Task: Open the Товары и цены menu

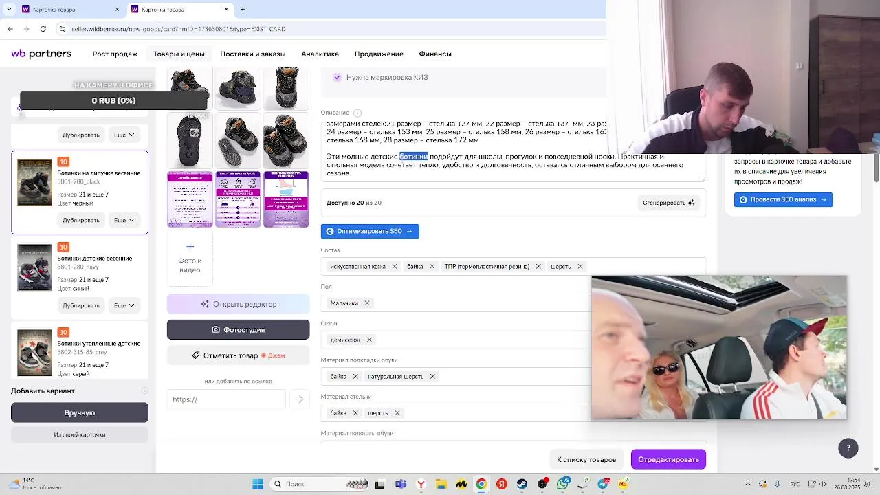Action: [x=179, y=54]
